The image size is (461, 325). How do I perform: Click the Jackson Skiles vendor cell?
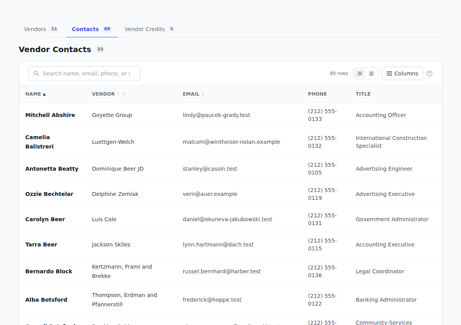click(111, 245)
